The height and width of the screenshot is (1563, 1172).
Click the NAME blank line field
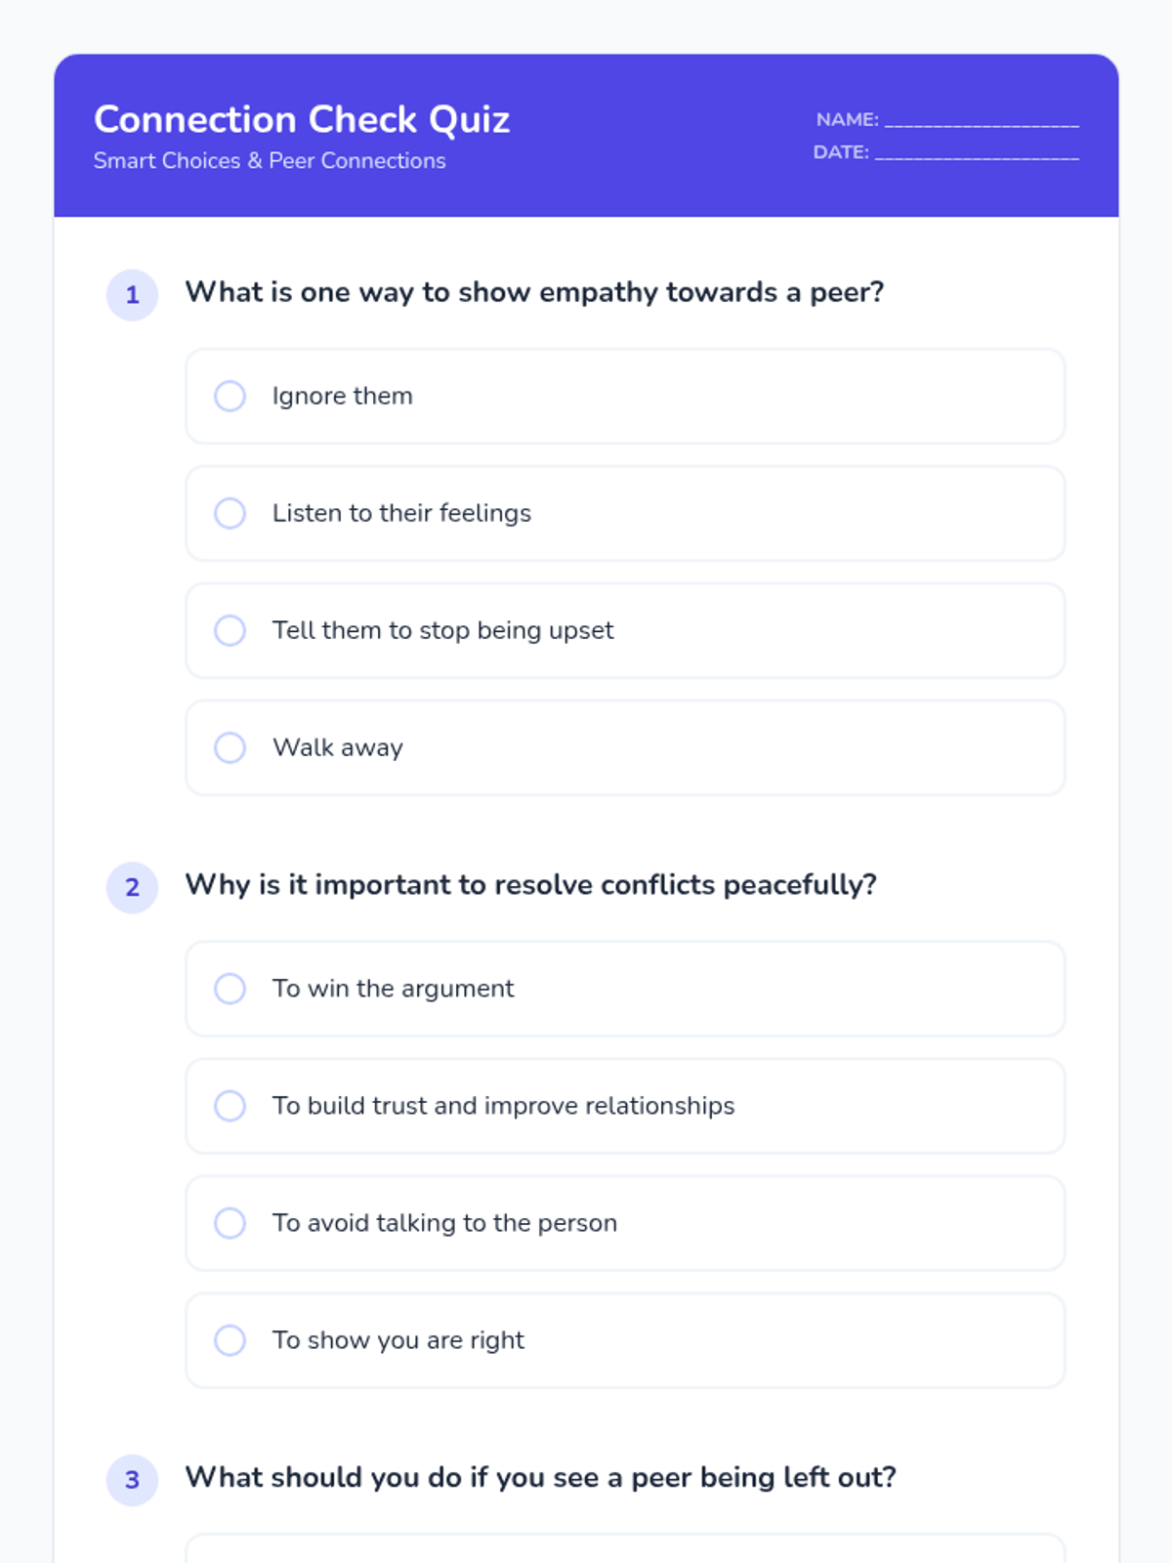(982, 120)
